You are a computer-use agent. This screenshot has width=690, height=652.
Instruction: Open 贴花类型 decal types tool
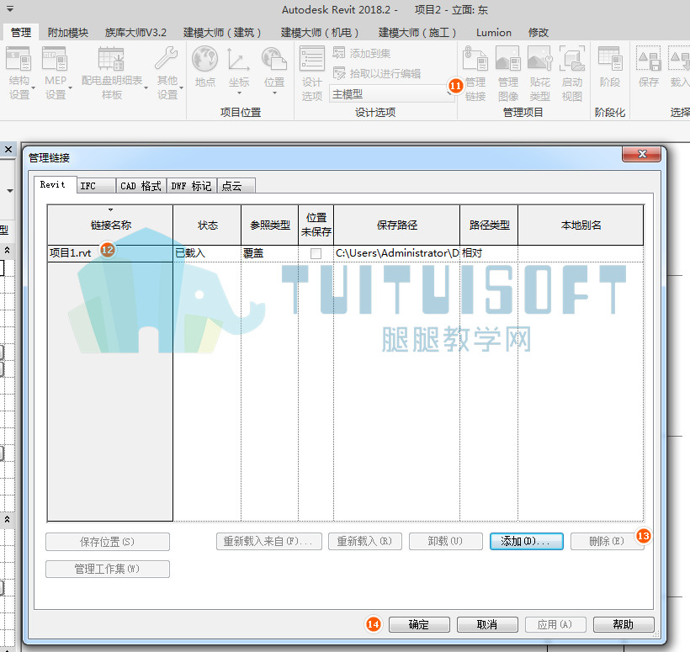pos(540,73)
